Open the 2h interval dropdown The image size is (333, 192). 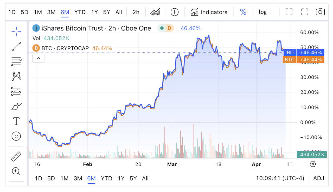point(136,12)
